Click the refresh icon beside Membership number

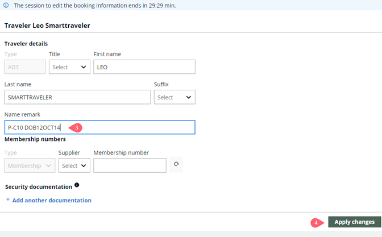pyautogui.click(x=177, y=164)
